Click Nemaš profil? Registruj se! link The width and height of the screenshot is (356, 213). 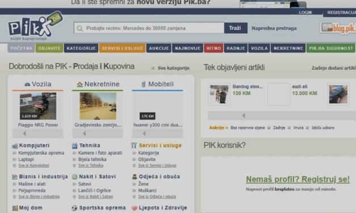[298, 179]
